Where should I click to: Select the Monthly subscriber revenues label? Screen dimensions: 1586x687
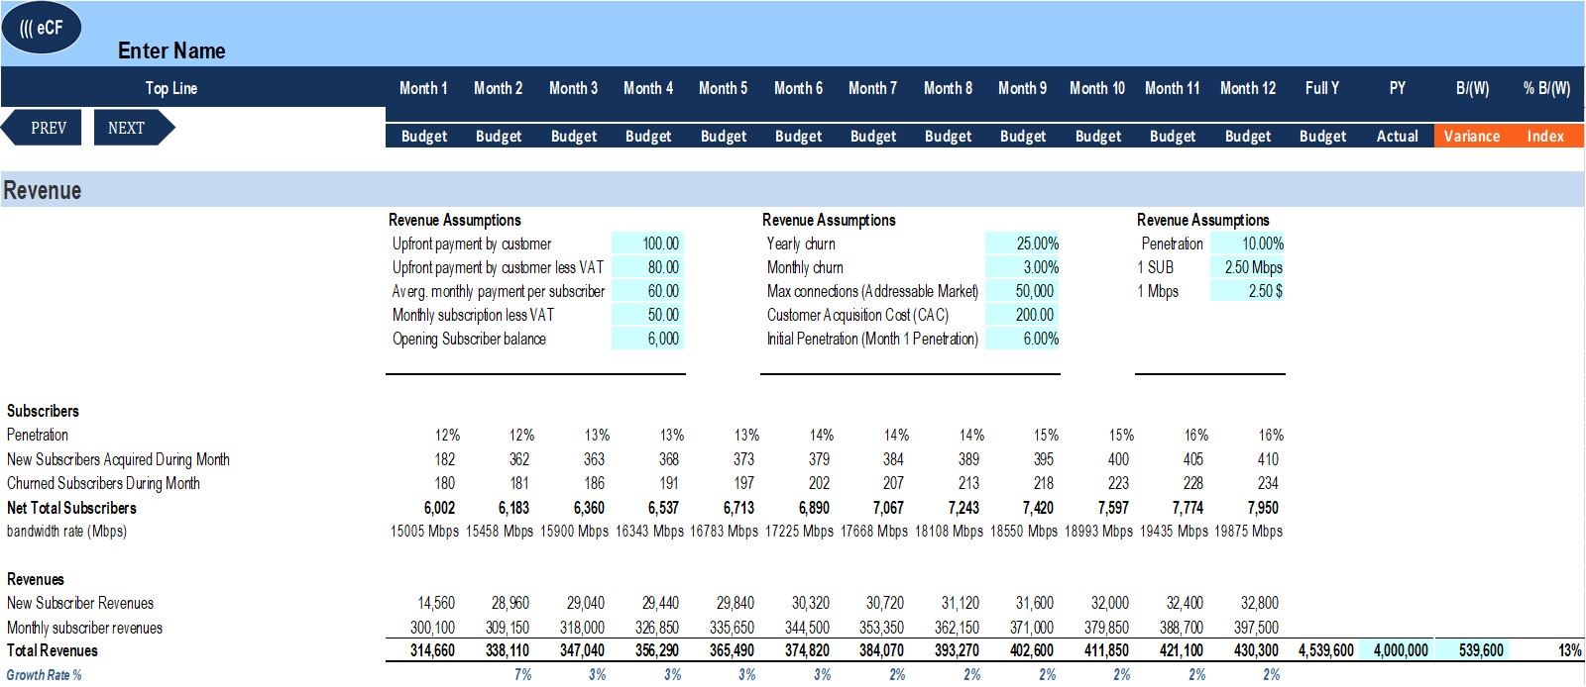click(x=84, y=628)
